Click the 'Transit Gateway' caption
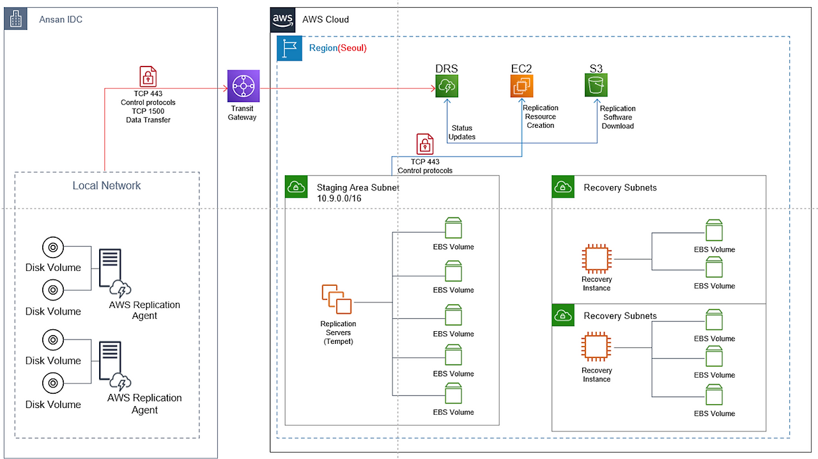818x459 pixels. tap(242, 113)
